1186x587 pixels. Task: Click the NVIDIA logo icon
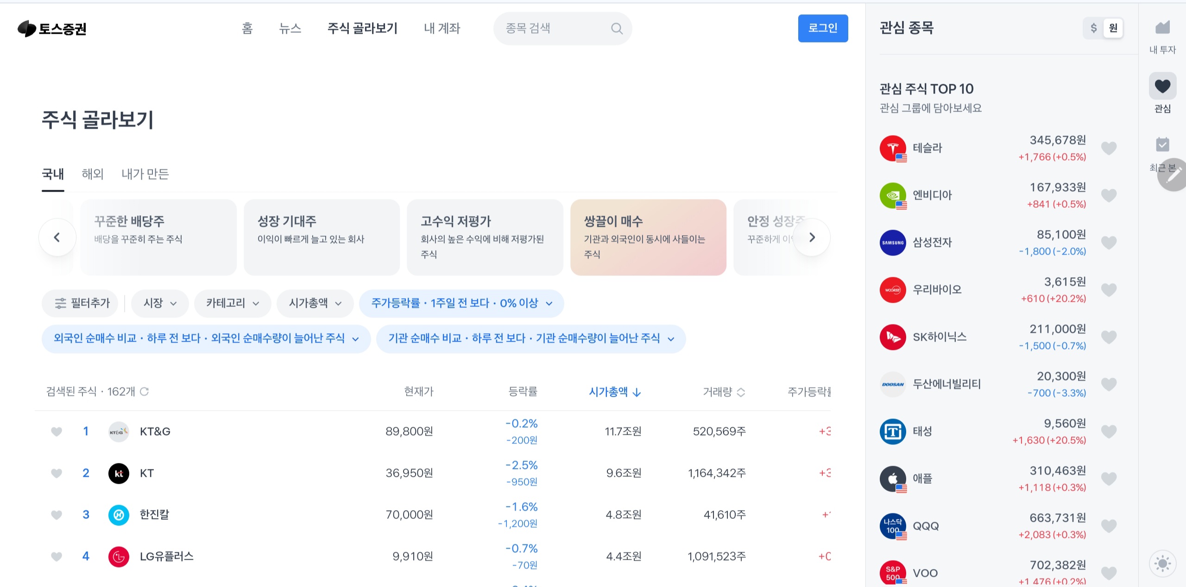pos(893,196)
